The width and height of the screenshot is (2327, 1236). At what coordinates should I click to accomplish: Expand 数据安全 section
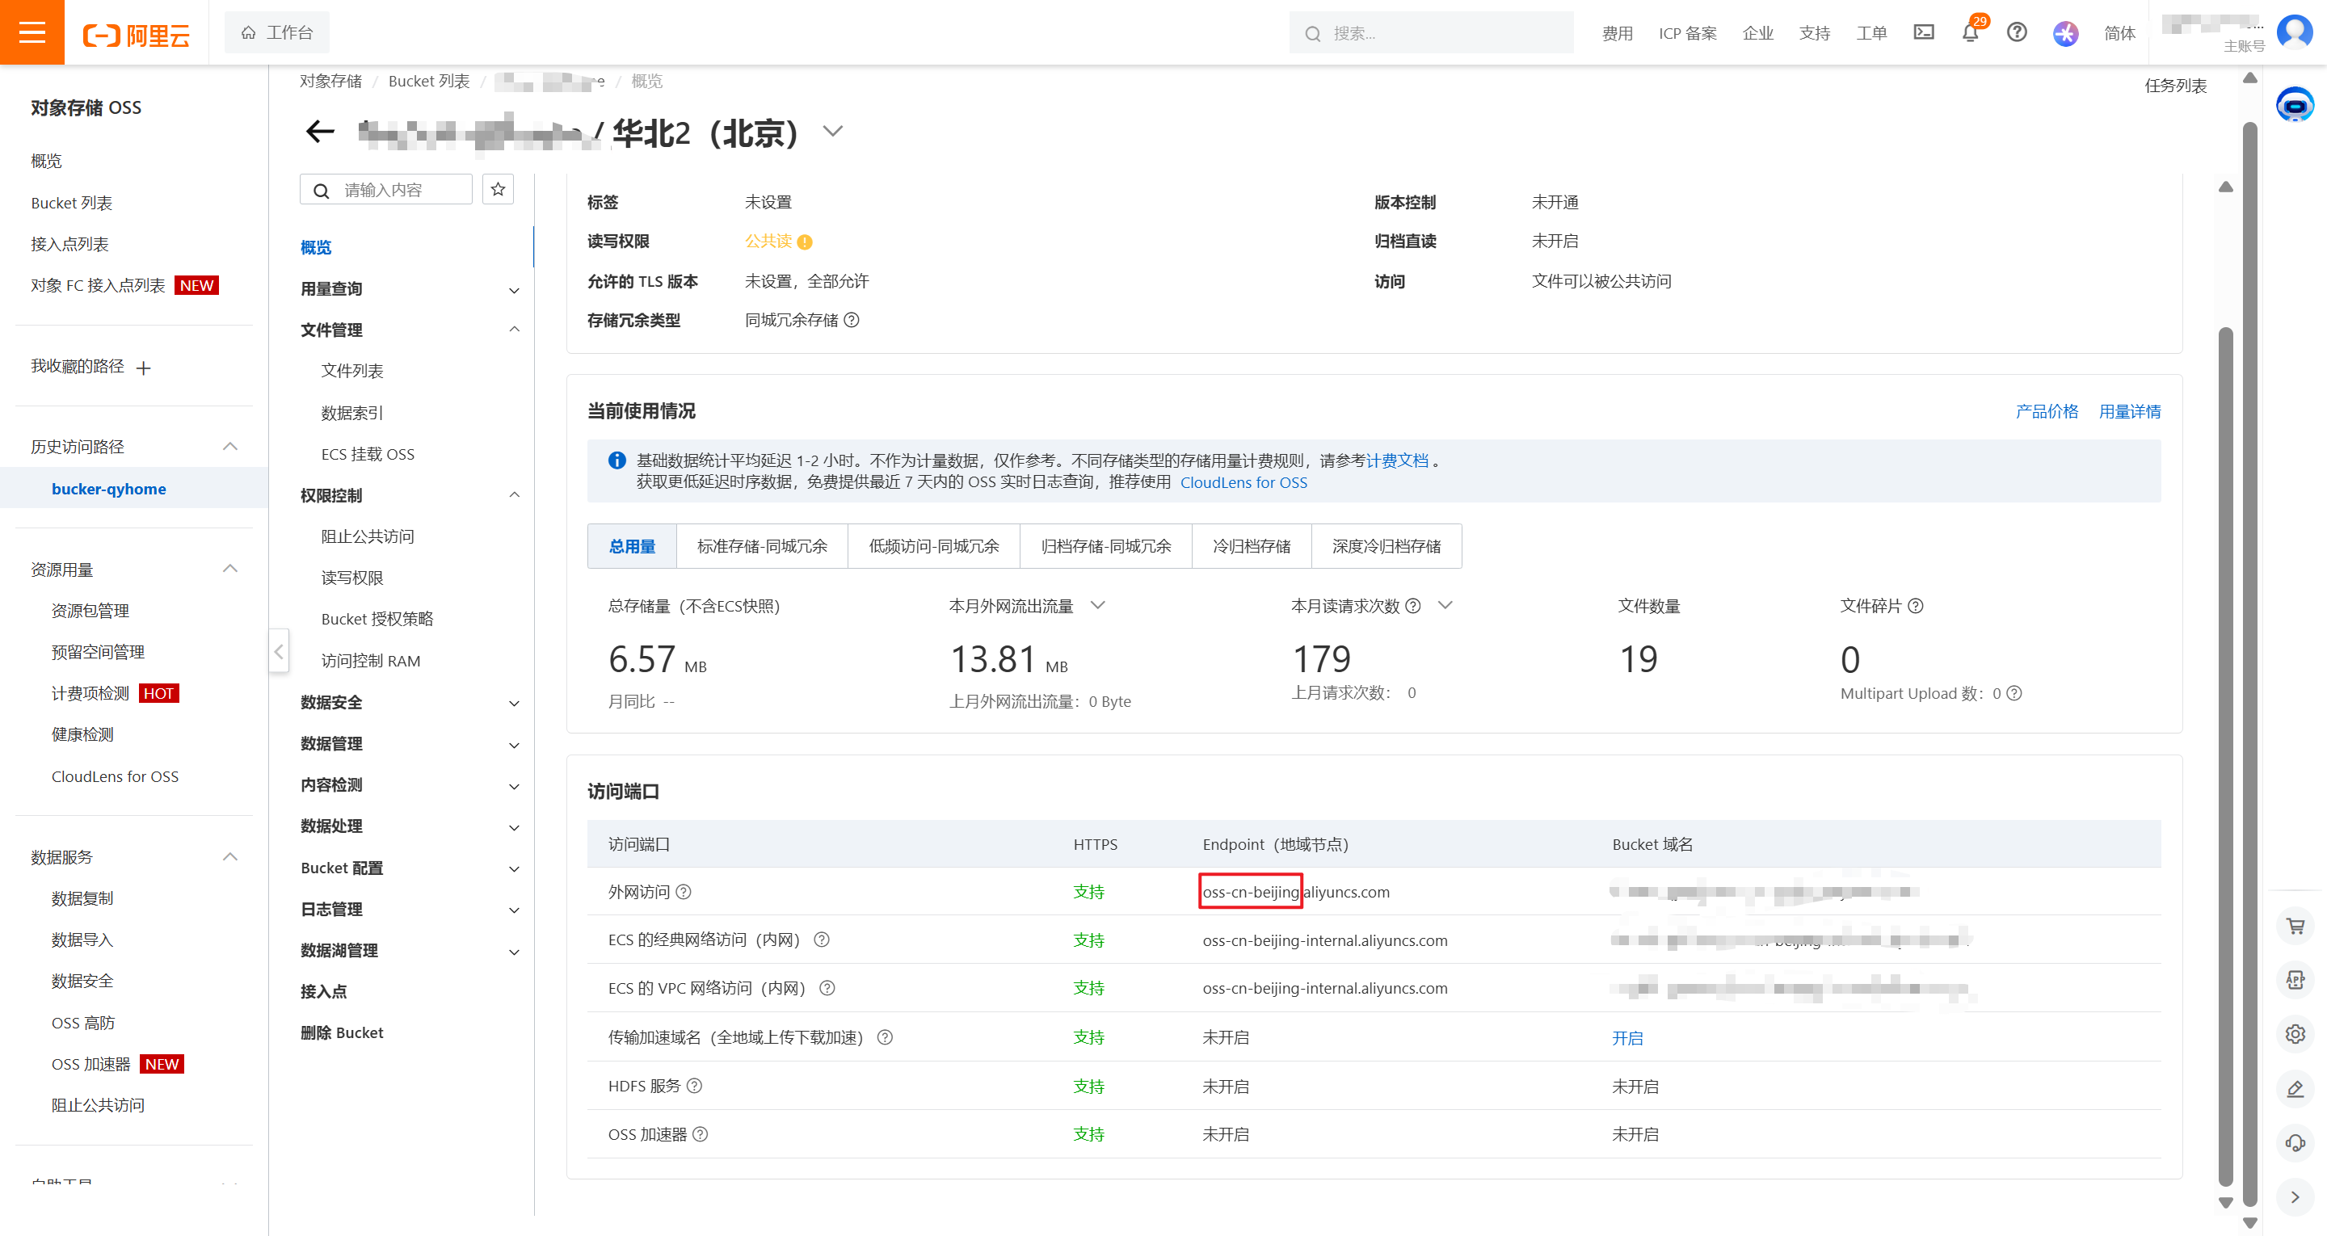click(x=514, y=703)
